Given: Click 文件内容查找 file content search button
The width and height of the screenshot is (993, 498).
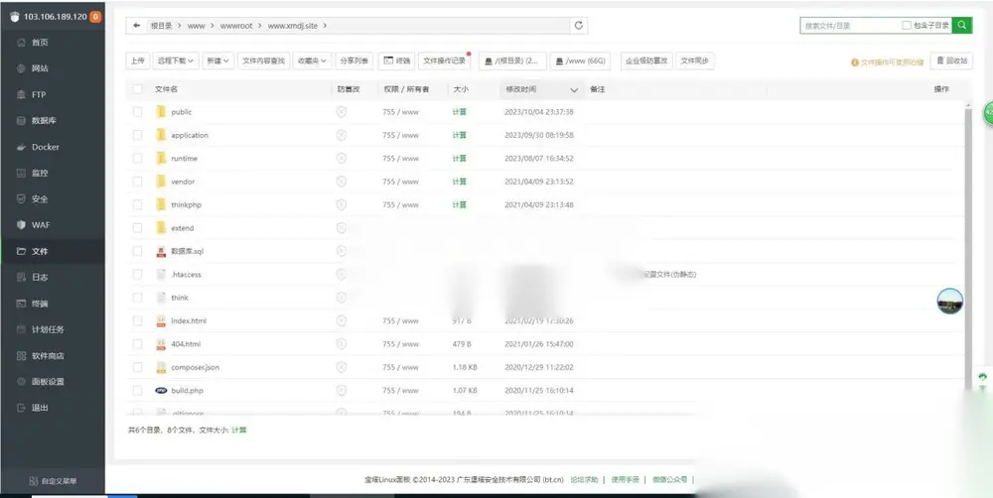Looking at the screenshot, I should [x=264, y=61].
